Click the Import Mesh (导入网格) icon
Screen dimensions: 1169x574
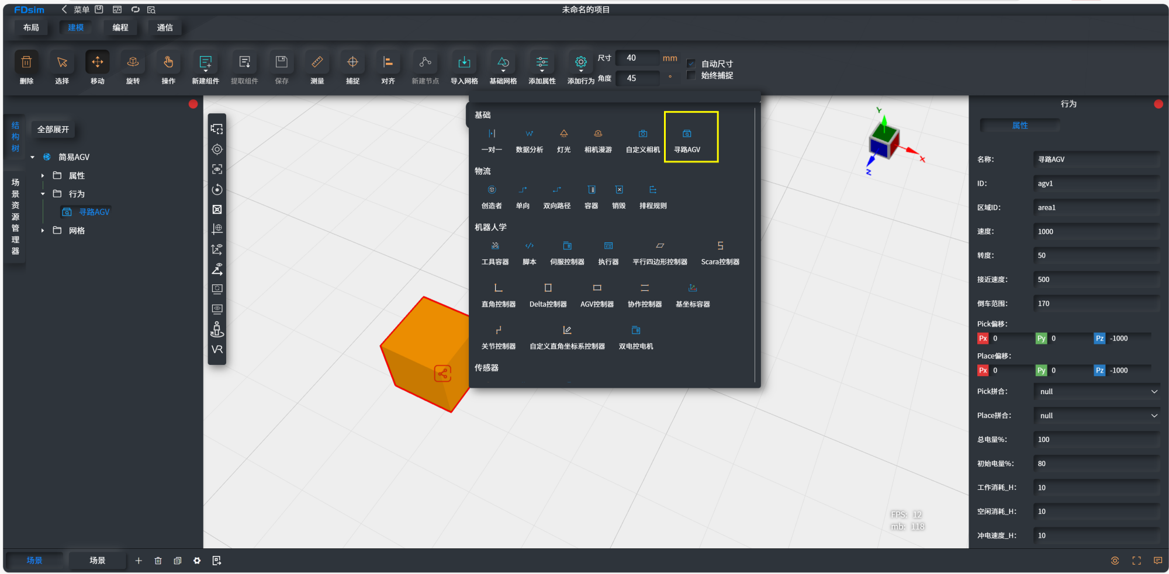464,62
